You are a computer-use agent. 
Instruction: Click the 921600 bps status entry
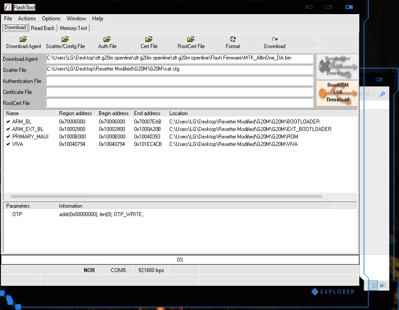[151, 270]
